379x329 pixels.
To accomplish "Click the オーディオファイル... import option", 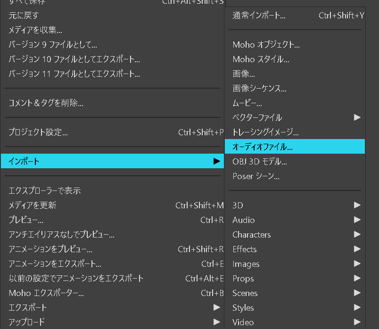I will 263,147.
